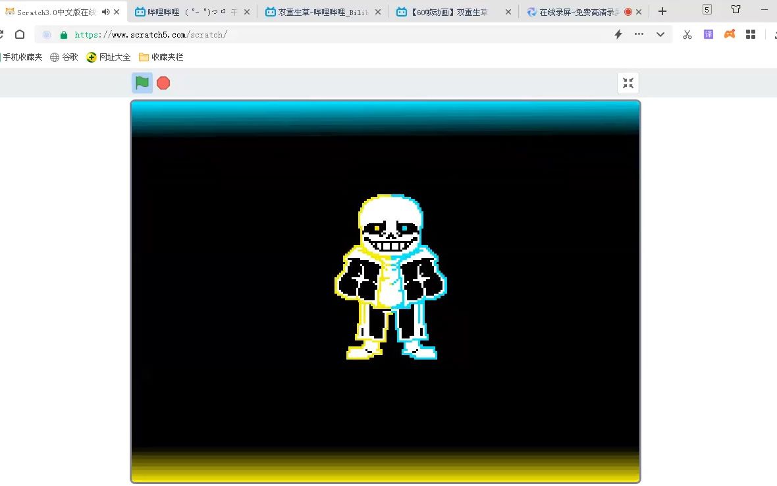Open the scissors screenshot tool
Screen dimensions: 777x486
click(687, 34)
